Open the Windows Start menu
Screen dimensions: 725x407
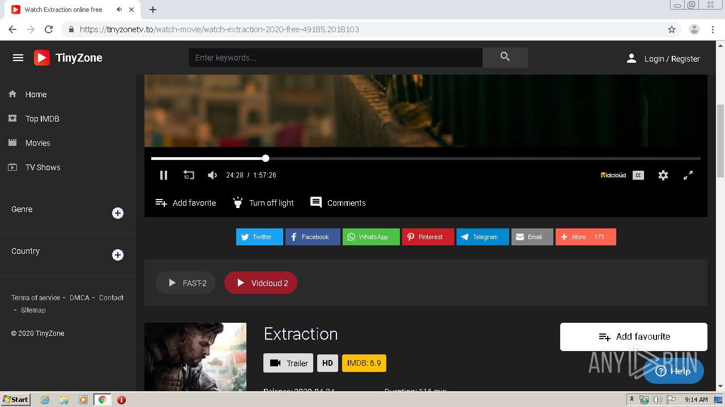click(x=16, y=399)
